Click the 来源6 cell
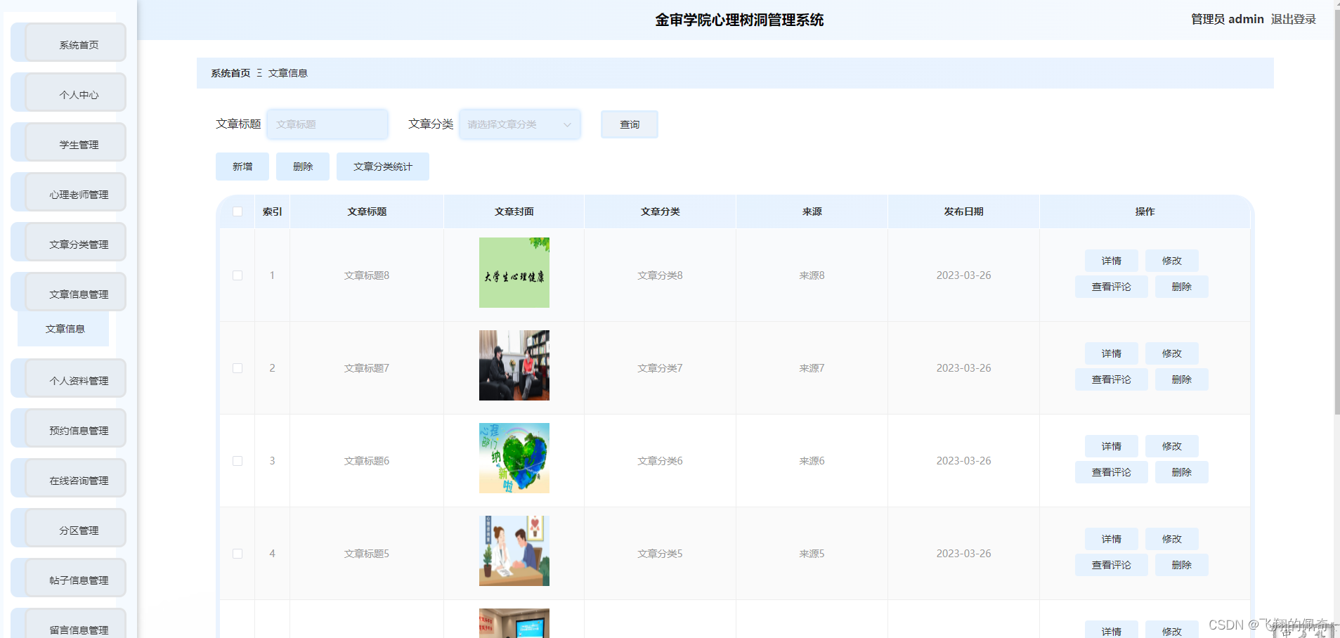1340x638 pixels. tap(812, 461)
